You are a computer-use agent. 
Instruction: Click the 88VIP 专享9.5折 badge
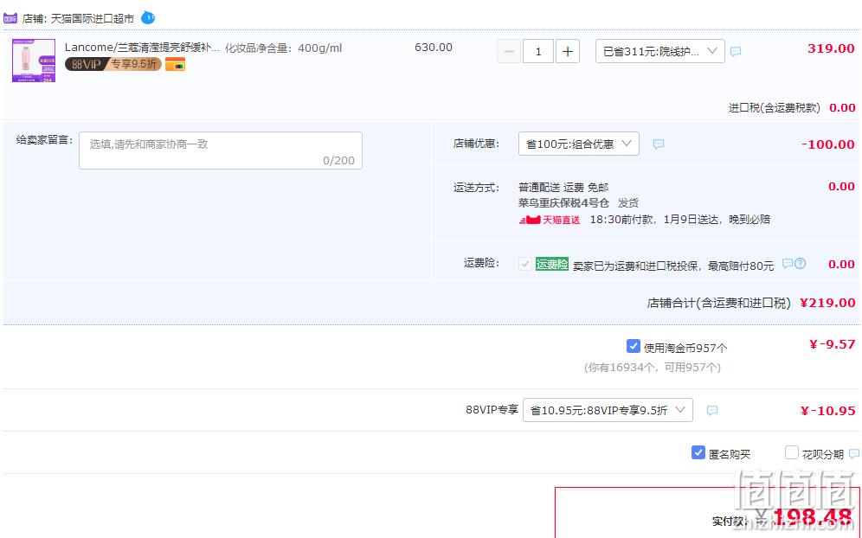113,64
